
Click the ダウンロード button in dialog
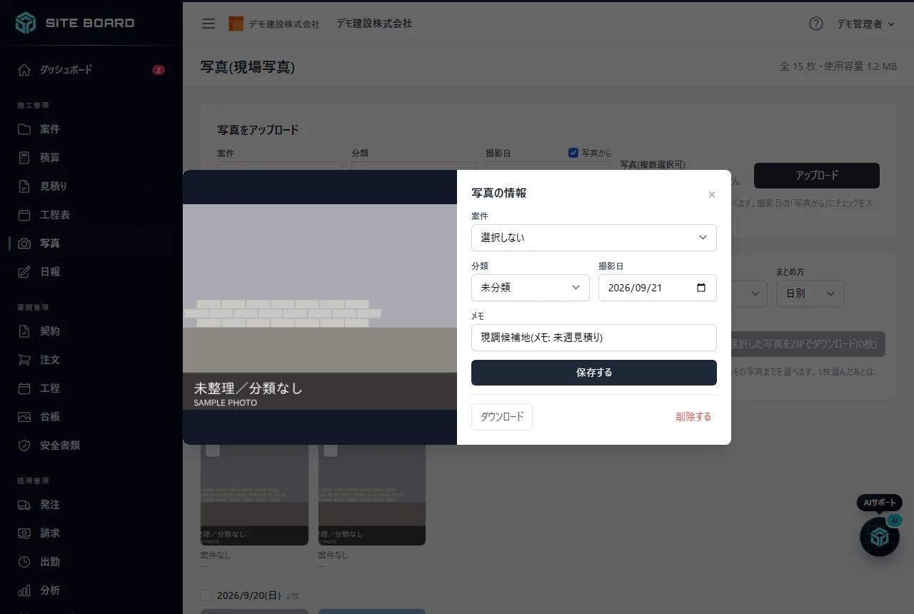(x=502, y=417)
